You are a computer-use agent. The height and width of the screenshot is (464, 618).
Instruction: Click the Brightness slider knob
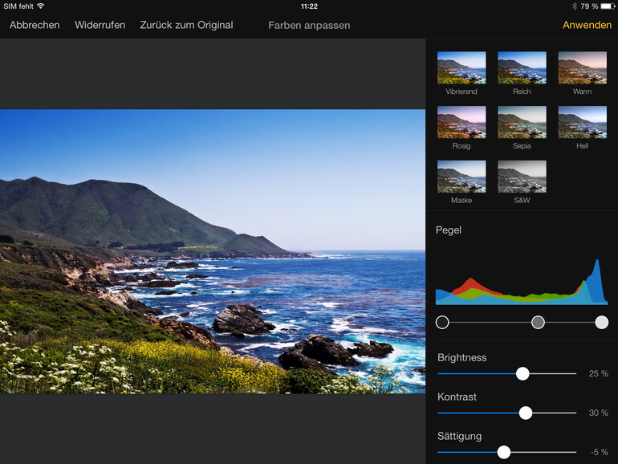point(522,373)
